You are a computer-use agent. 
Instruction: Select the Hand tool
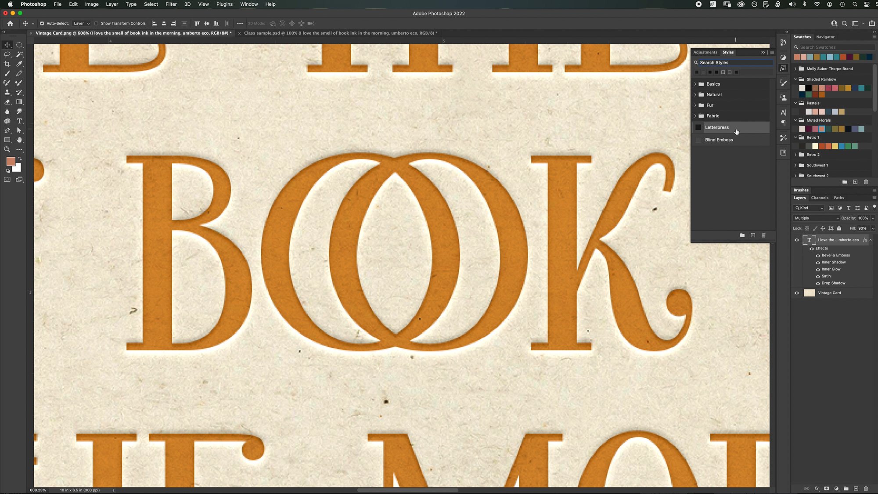pyautogui.click(x=19, y=140)
